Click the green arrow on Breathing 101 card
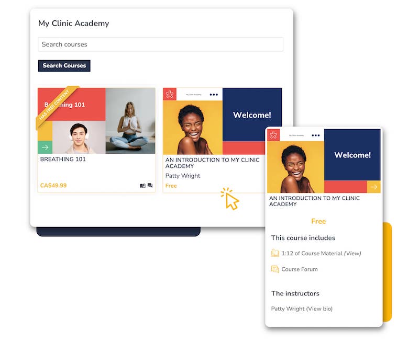Image resolution: width=419 pixels, height=342 pixels. click(x=45, y=147)
